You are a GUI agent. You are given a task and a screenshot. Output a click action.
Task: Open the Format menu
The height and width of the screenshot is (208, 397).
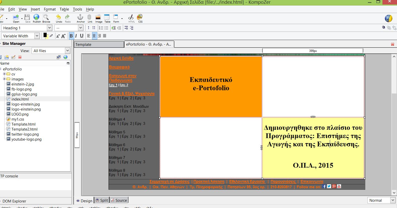click(50, 9)
